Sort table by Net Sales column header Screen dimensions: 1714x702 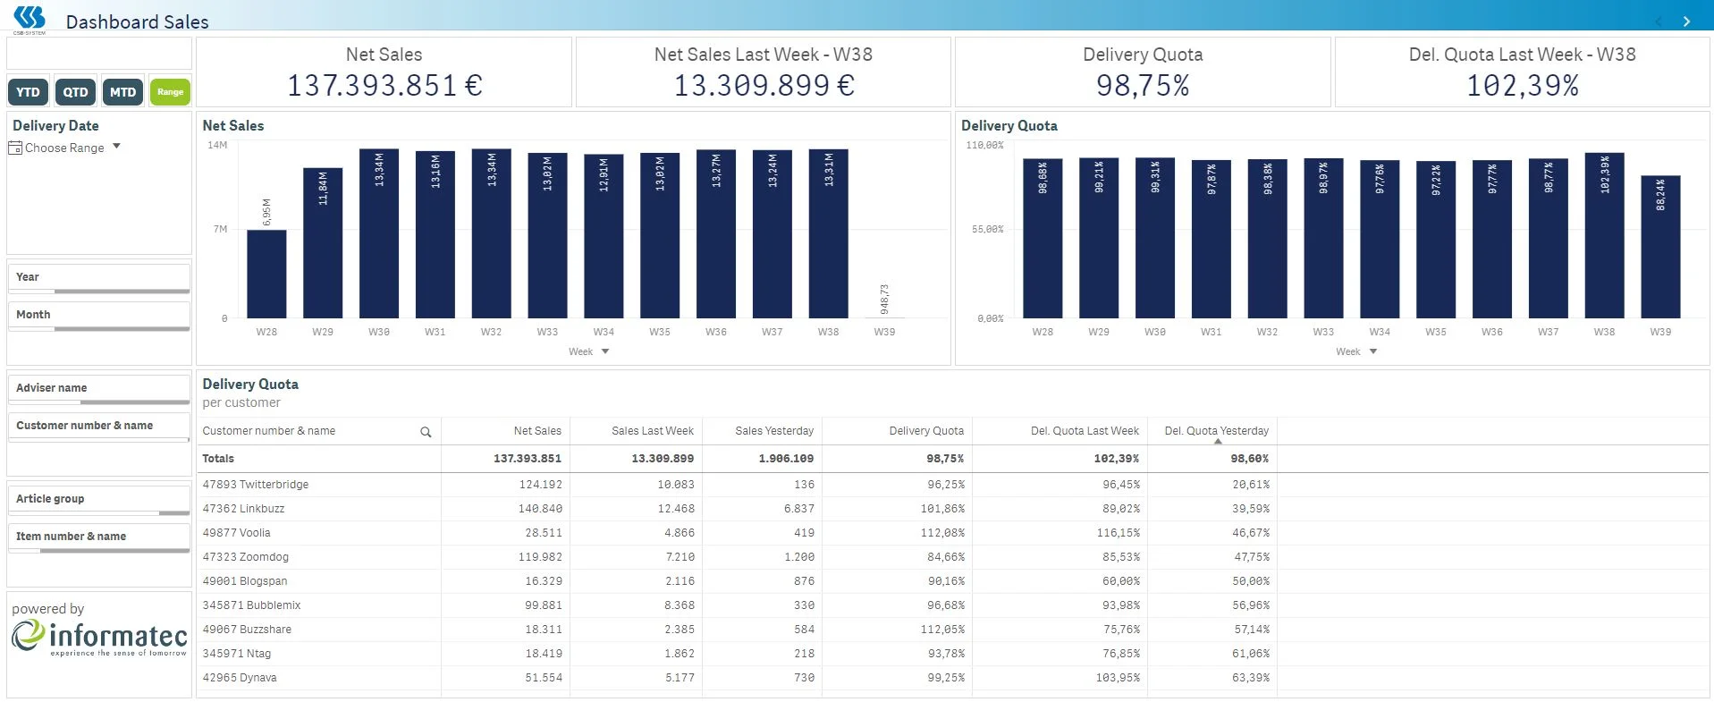click(x=536, y=431)
